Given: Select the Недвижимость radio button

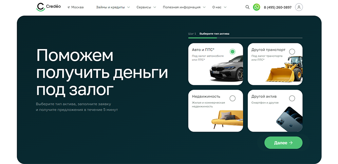Looking at the screenshot, I should [232, 98].
